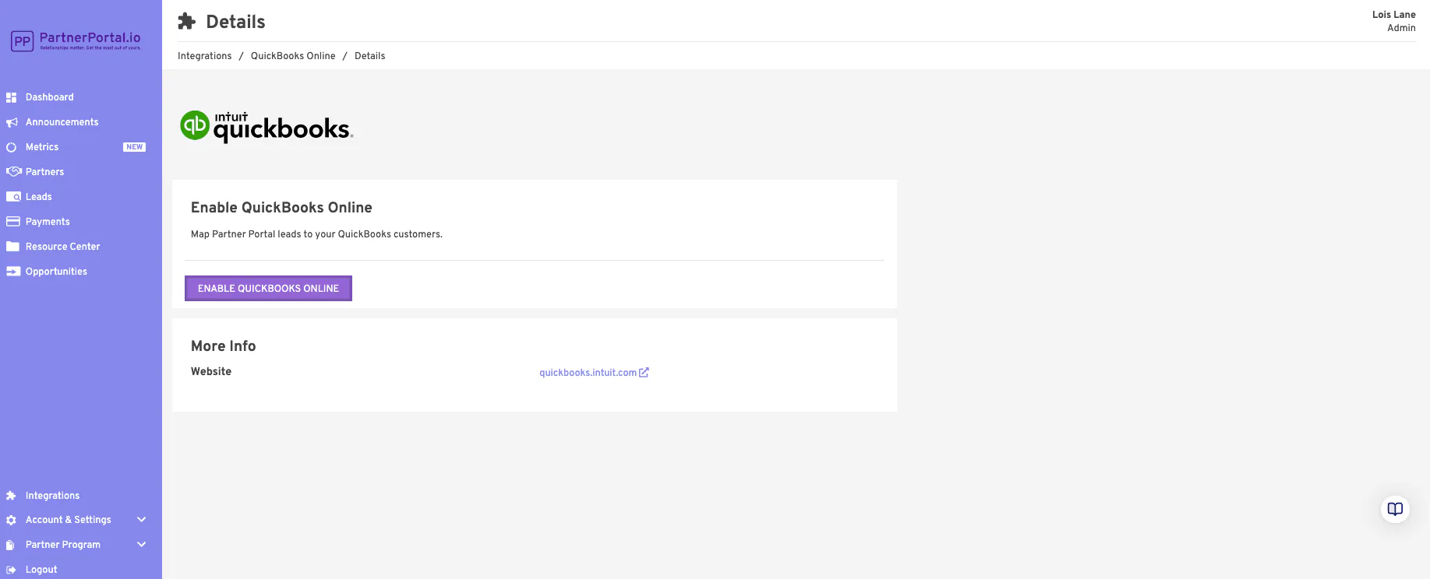This screenshot has width=1430, height=579.
Task: Click the Enable QuickBooks Online button
Action: click(x=268, y=288)
